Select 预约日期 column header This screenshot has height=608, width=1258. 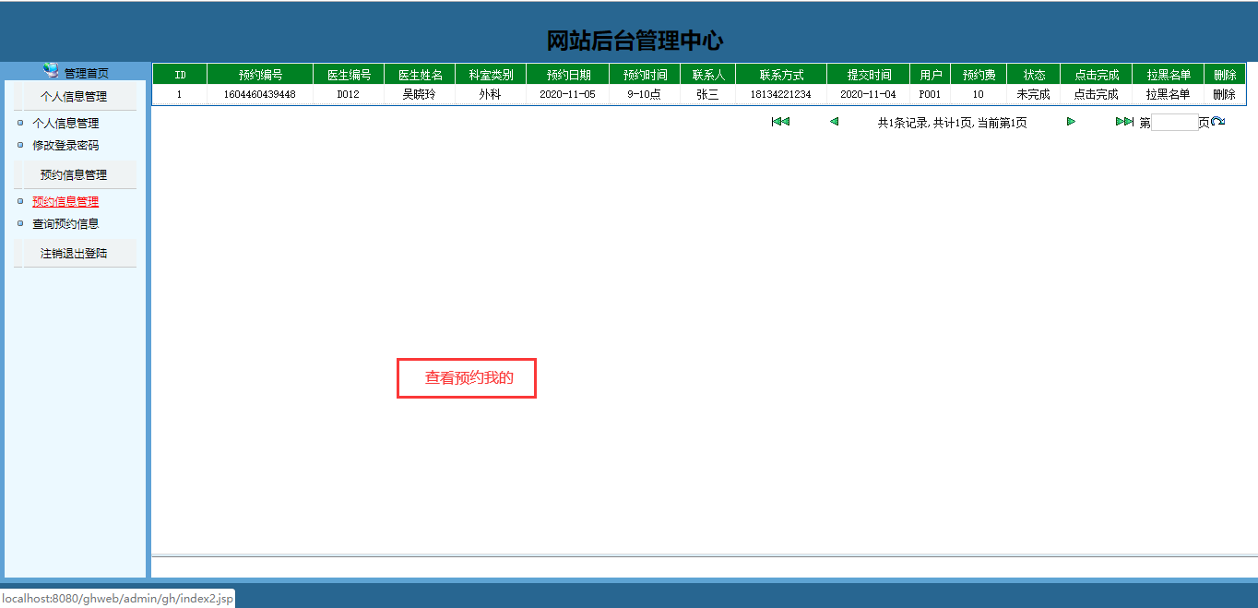567,75
